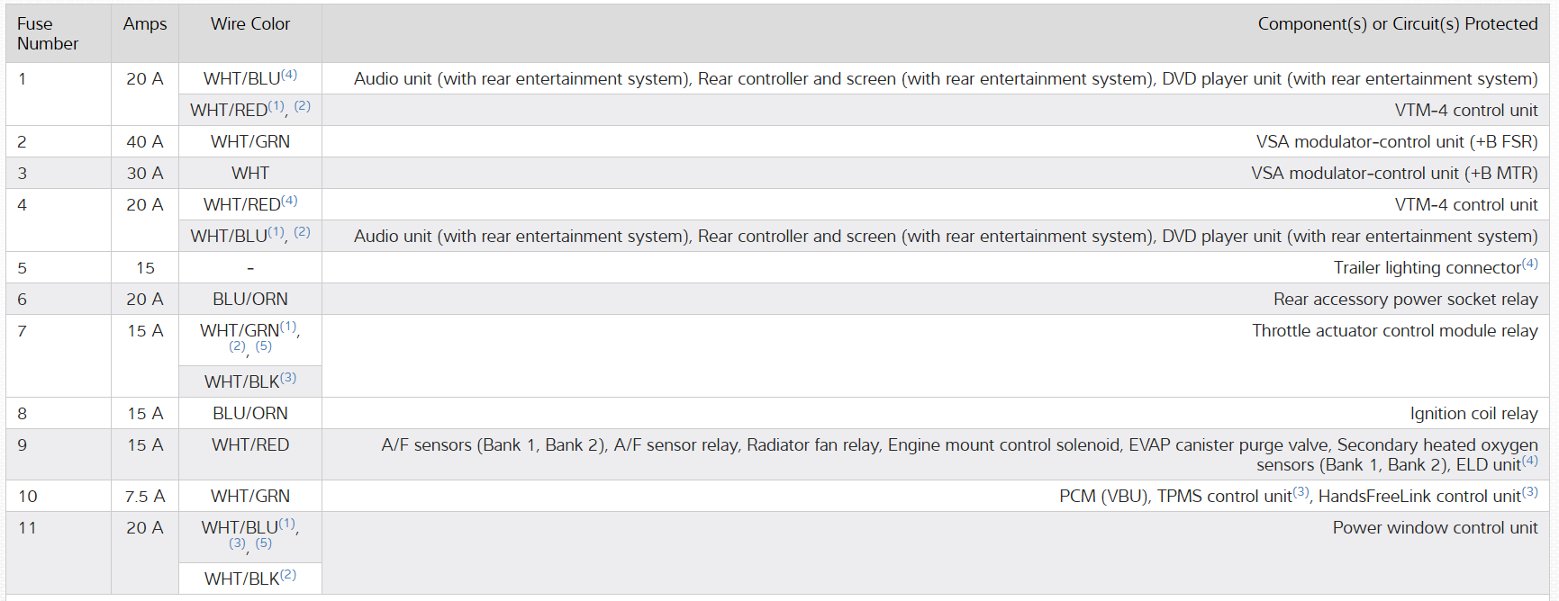
Task: Click the "Component(s) or Circuit(s) Protected" header
Action: click(1397, 24)
